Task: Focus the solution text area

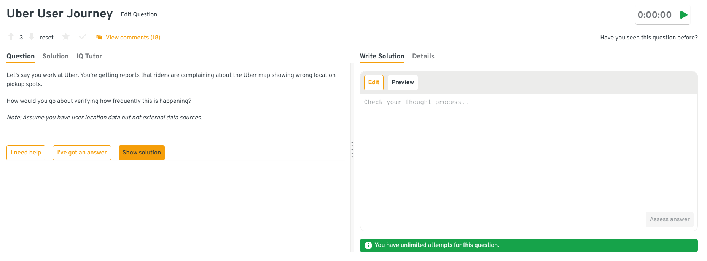Action: (528, 152)
